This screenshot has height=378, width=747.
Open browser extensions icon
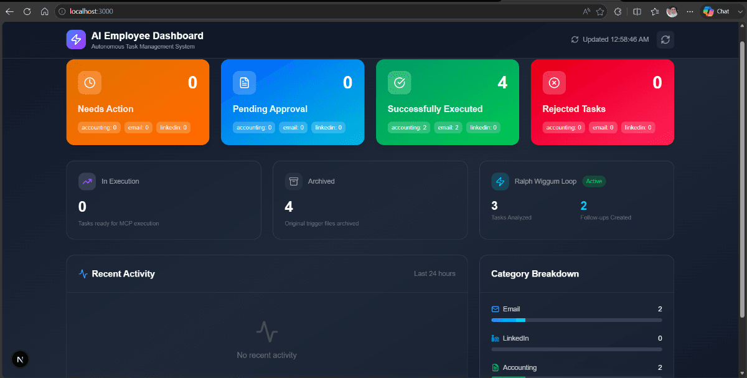(x=618, y=11)
